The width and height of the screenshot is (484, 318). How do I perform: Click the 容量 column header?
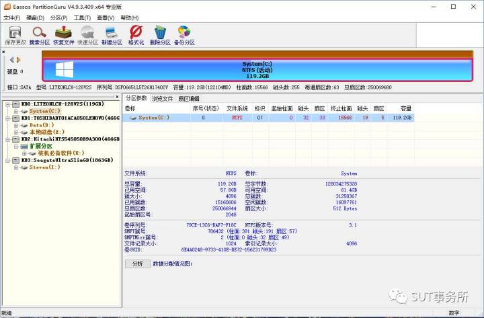point(401,108)
